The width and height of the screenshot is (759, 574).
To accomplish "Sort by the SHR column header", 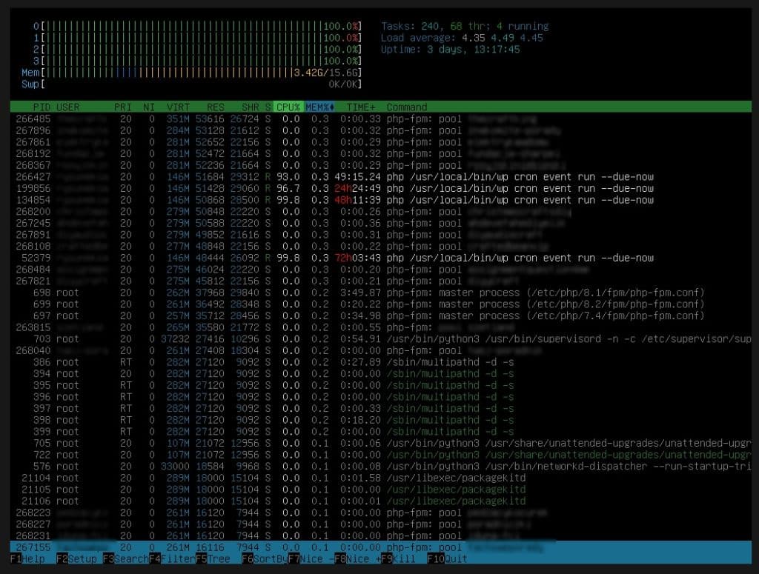I will coord(251,107).
